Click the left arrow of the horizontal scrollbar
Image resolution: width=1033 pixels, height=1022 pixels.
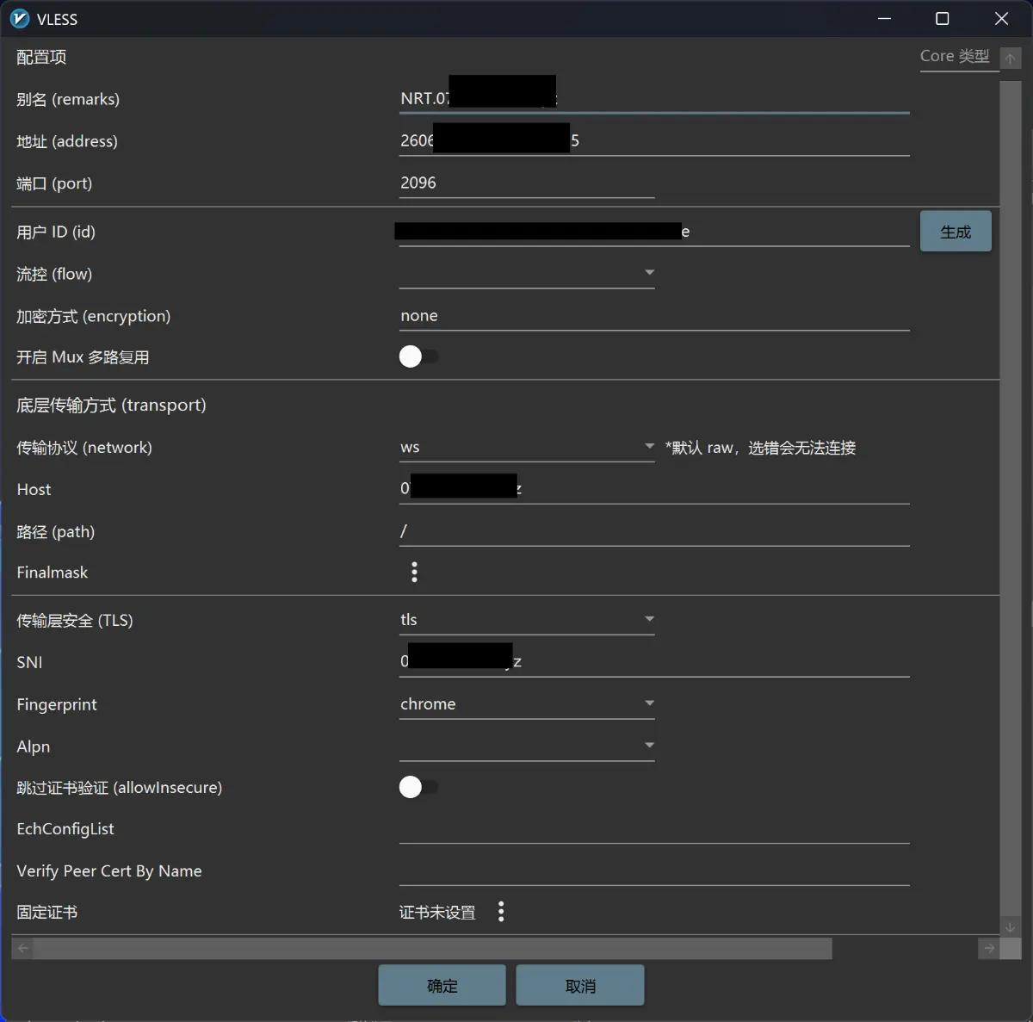23,948
